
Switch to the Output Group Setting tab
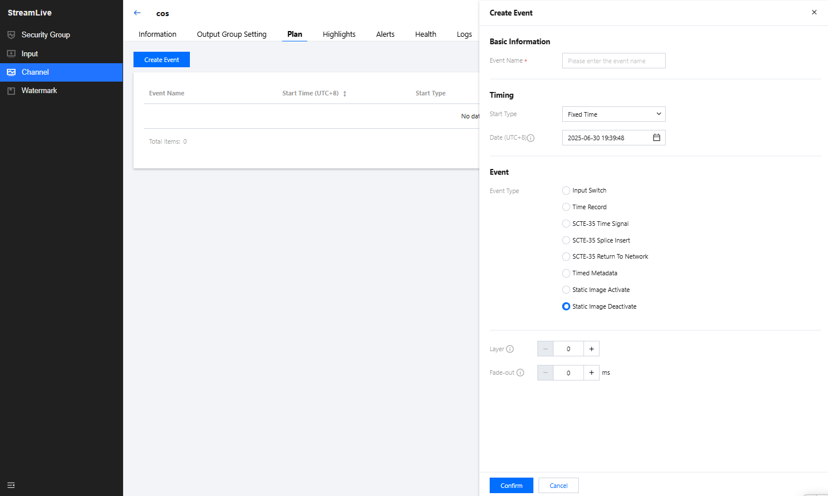click(231, 34)
